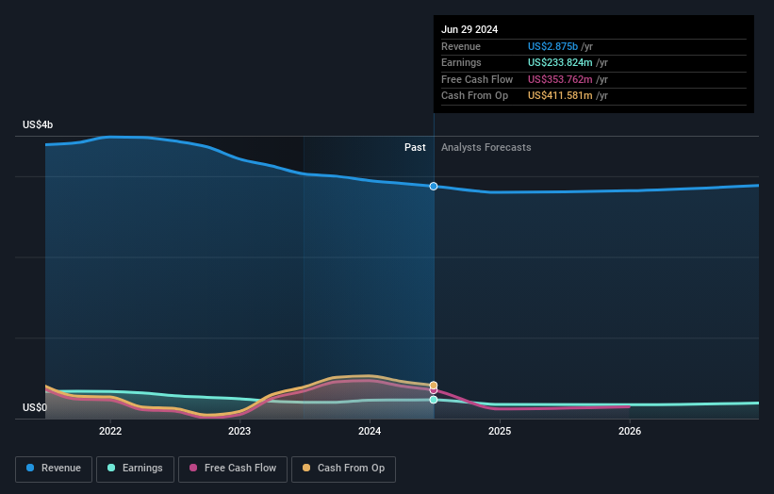Click the US$0 y-axis label
Image resolution: width=774 pixels, height=494 pixels.
35,407
